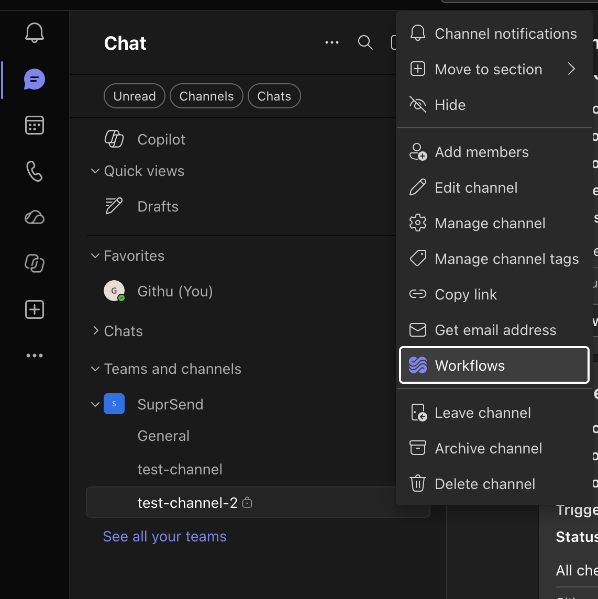Open Chat header more options ellipsis
The width and height of the screenshot is (598, 599).
[331, 42]
